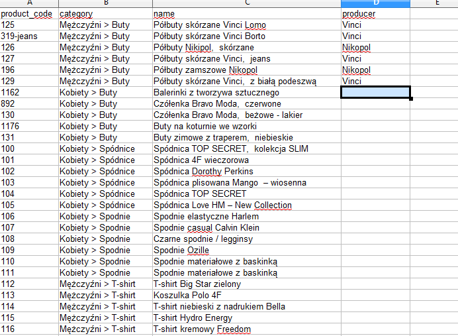Click cell 'Spódnica TOP SECRET, kolekcja SLIM'
Screen dimensions: 458x336
246,149
